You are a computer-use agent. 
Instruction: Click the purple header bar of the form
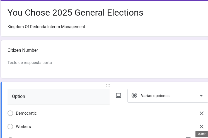coord(104,1)
